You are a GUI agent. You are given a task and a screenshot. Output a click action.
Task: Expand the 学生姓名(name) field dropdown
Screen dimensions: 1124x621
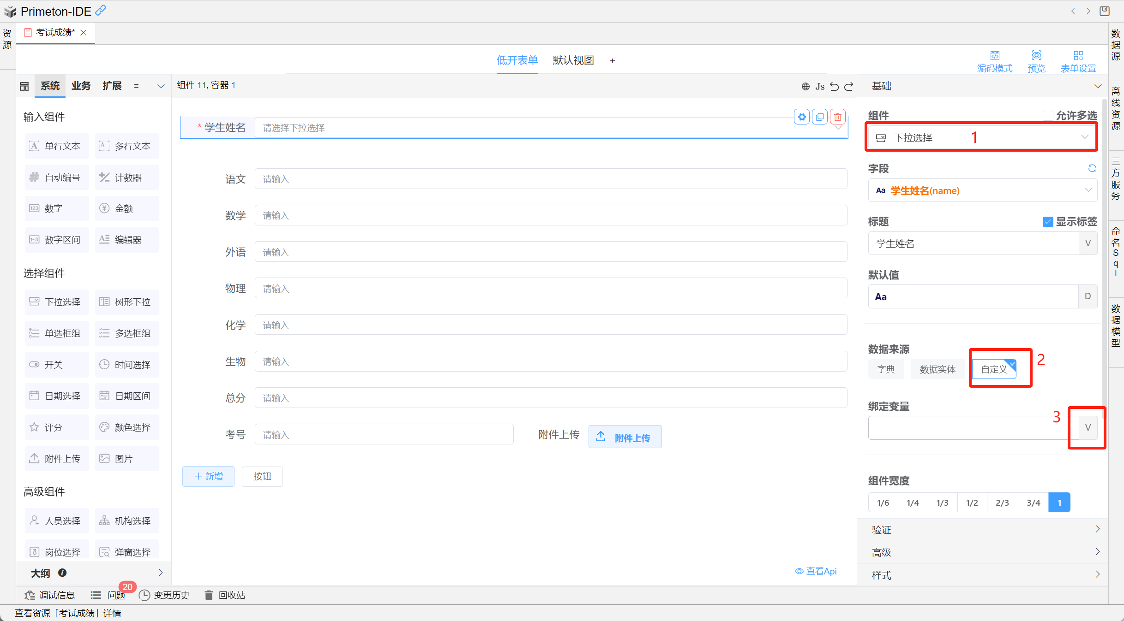[x=982, y=190]
